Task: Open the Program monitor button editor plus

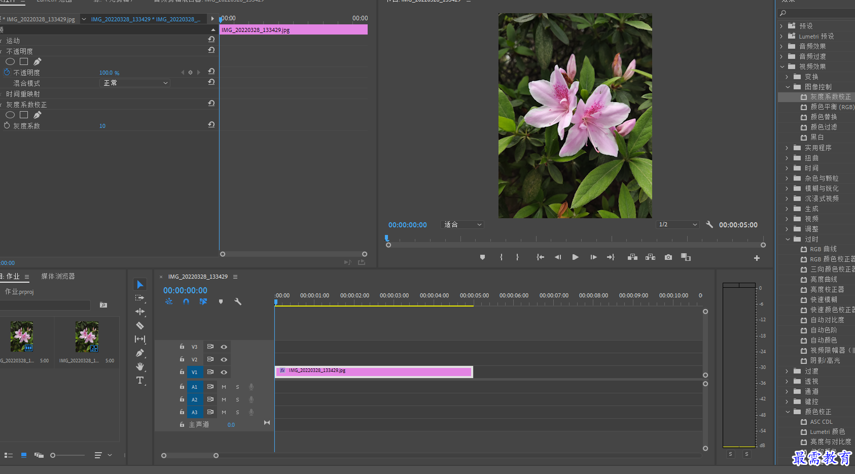Action: point(757,258)
